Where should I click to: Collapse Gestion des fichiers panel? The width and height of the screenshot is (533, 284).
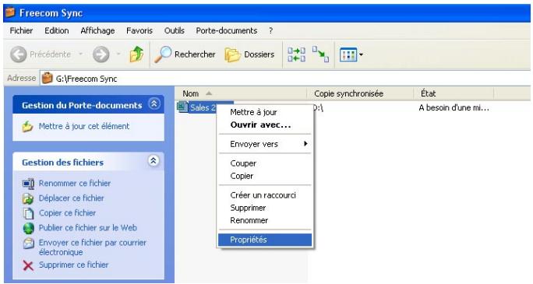coord(154,161)
